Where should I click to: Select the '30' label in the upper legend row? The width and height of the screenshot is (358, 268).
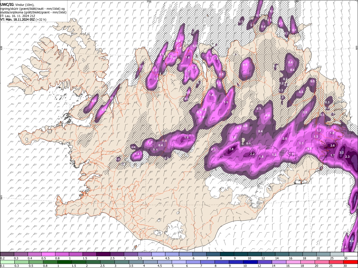[x=346, y=258]
